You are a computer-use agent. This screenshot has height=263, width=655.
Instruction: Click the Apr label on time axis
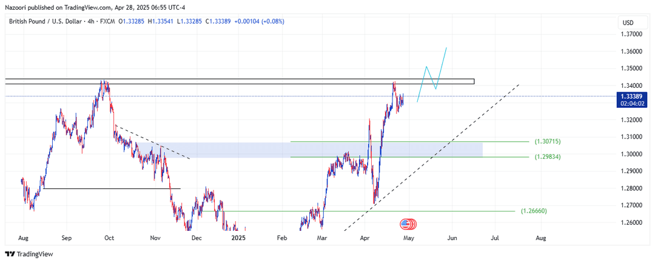(365, 238)
